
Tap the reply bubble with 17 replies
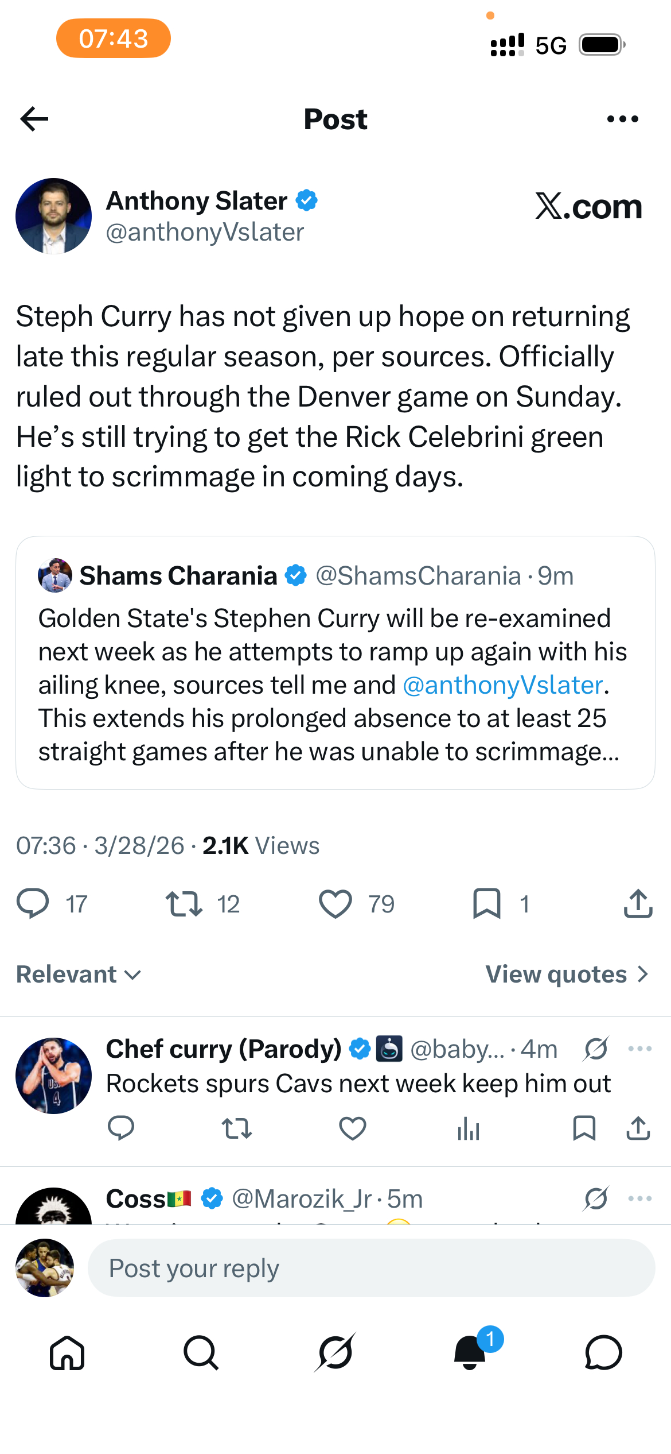[33, 904]
